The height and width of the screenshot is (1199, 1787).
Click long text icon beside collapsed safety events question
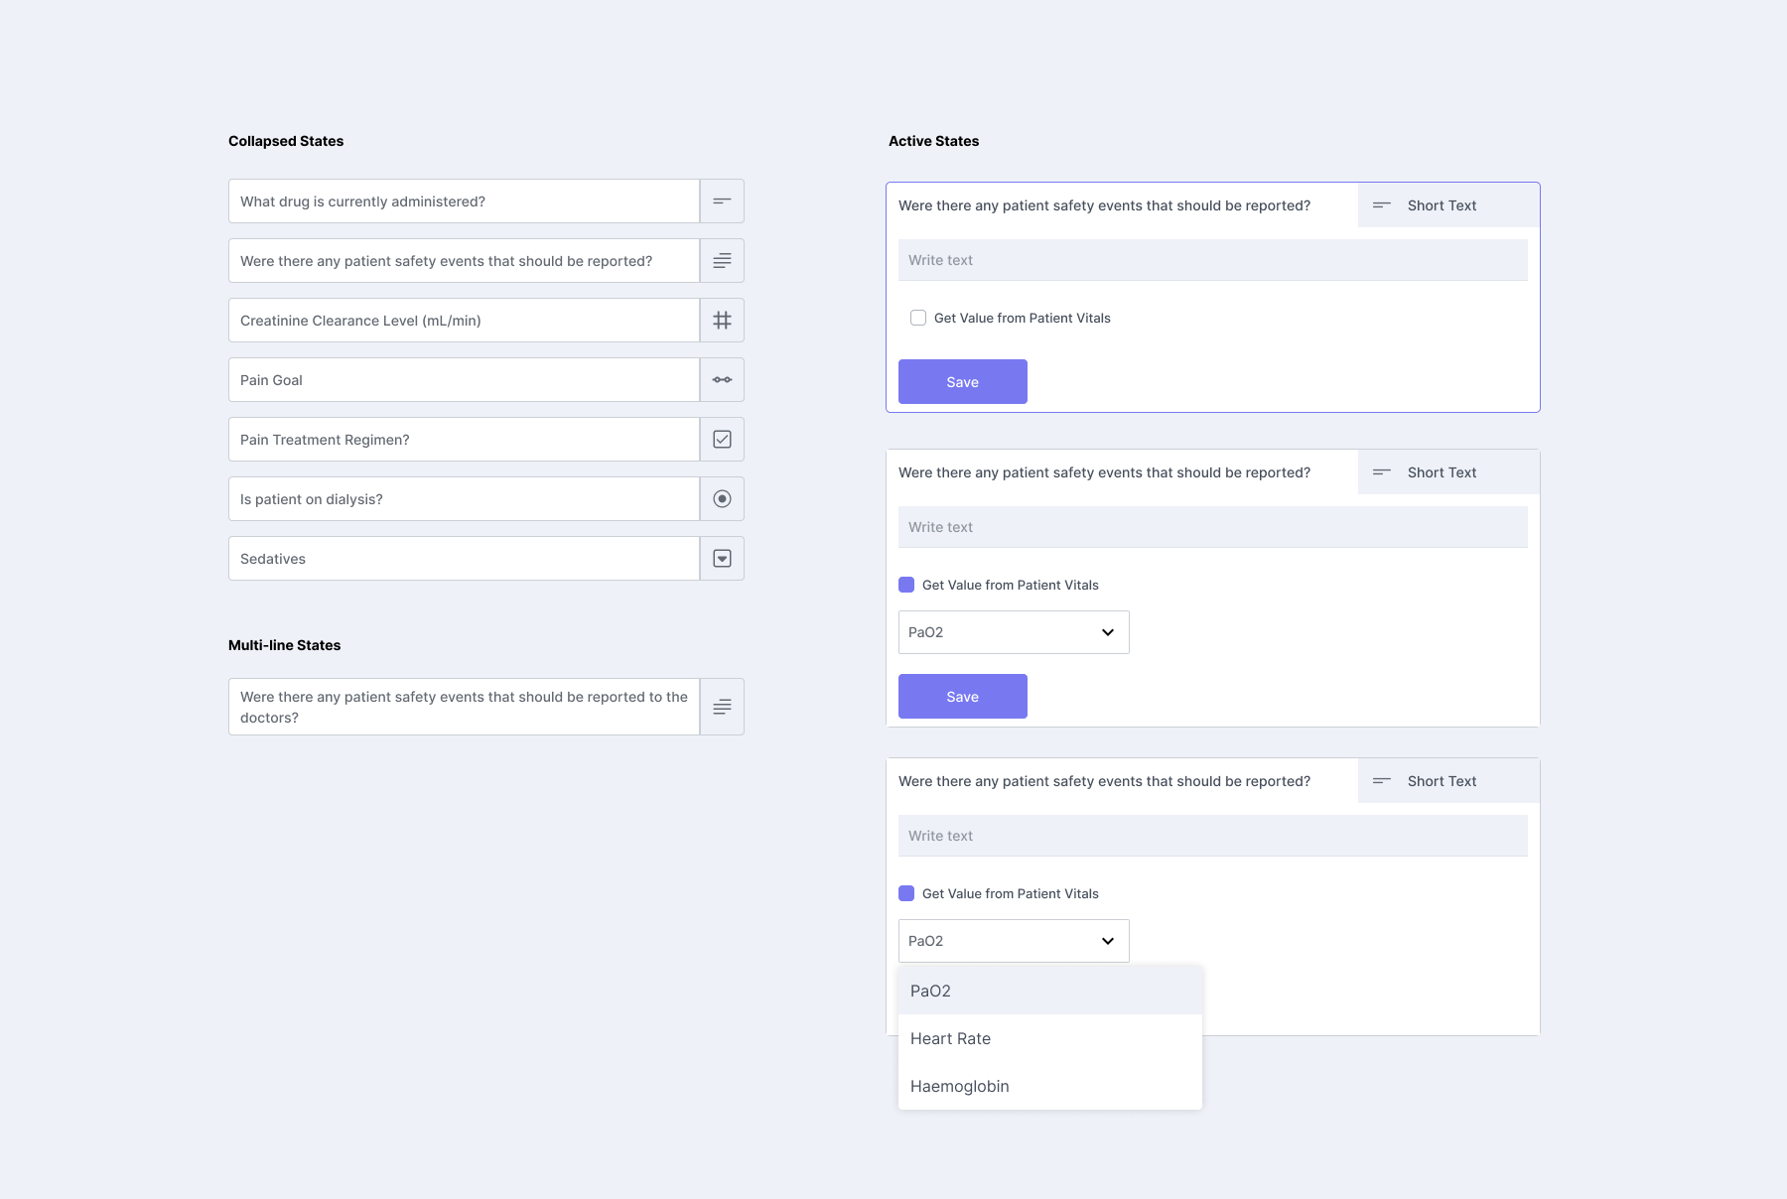722,261
